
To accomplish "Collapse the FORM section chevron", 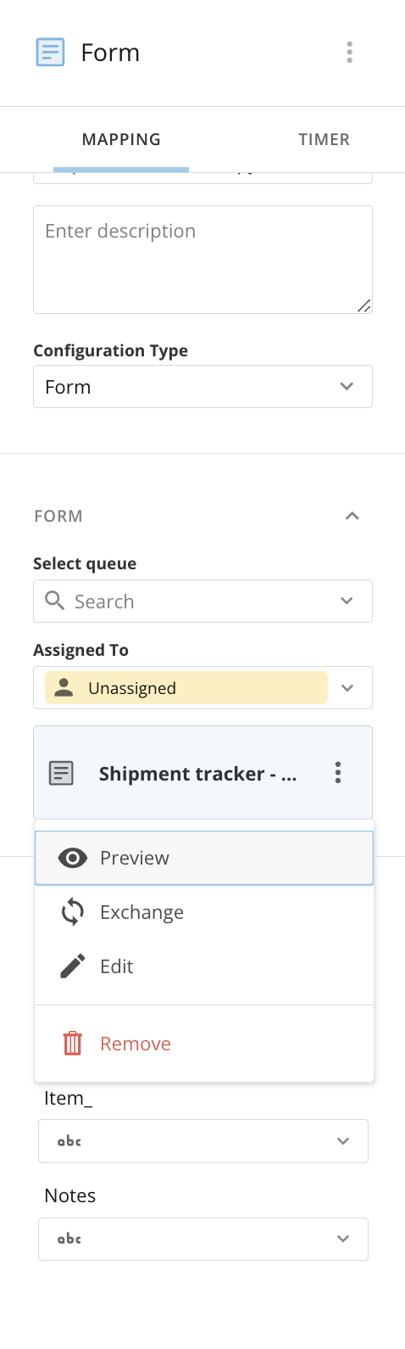I will pos(352,516).
